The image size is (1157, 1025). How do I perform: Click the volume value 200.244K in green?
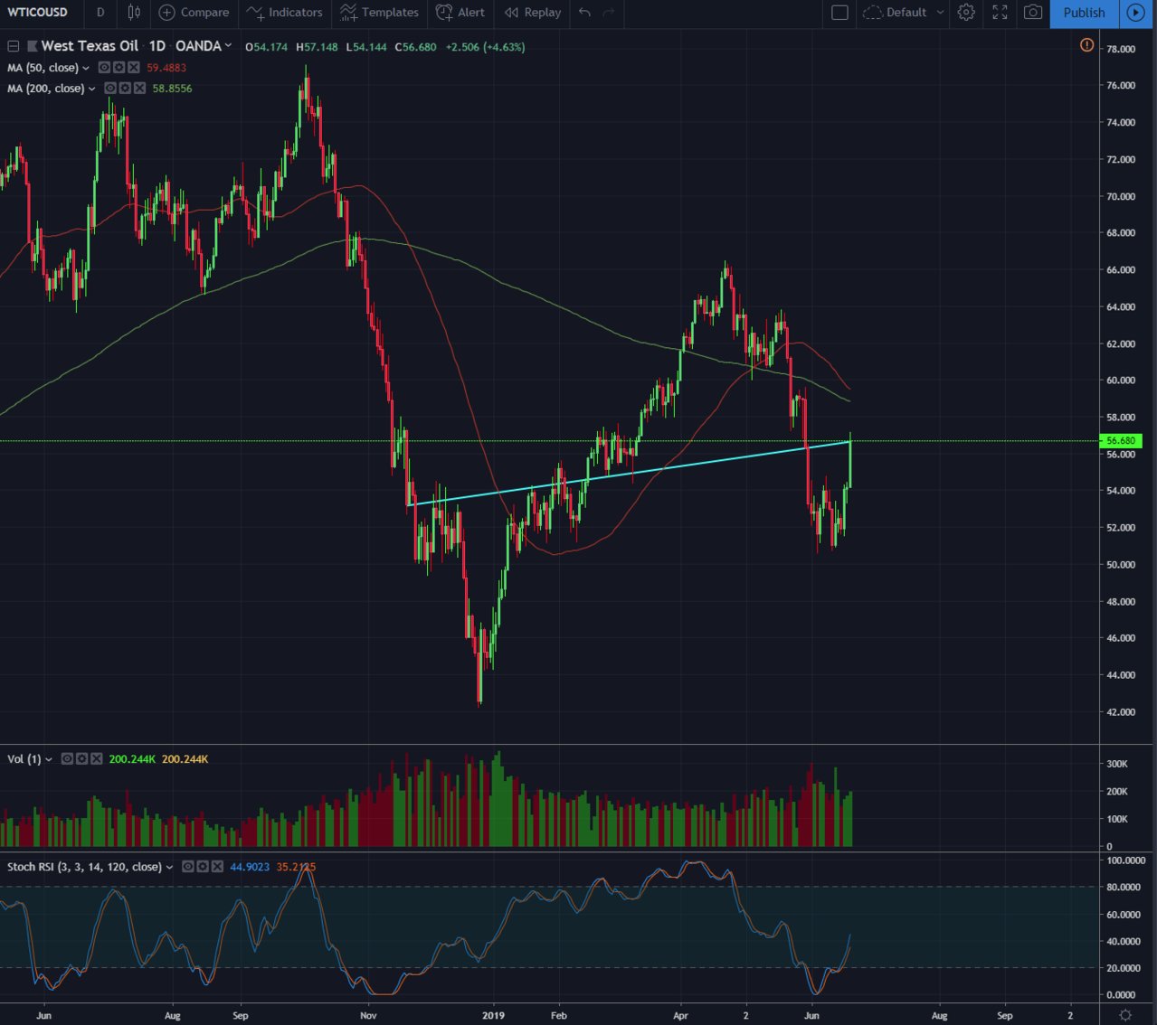click(x=132, y=759)
